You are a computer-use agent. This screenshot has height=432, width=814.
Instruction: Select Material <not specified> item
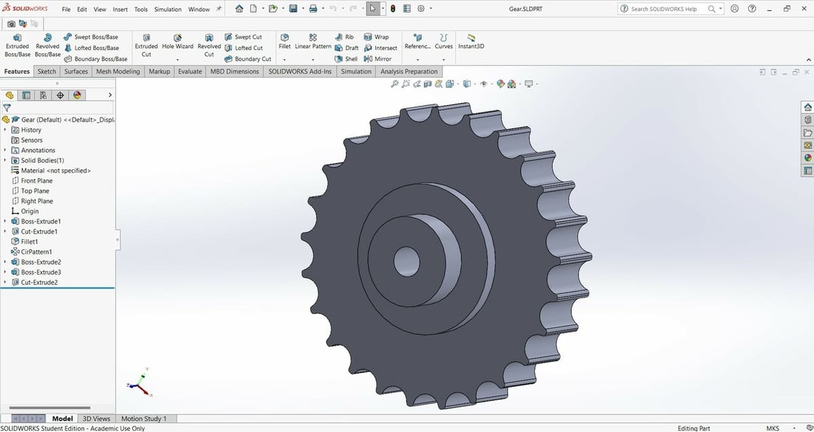click(51, 171)
